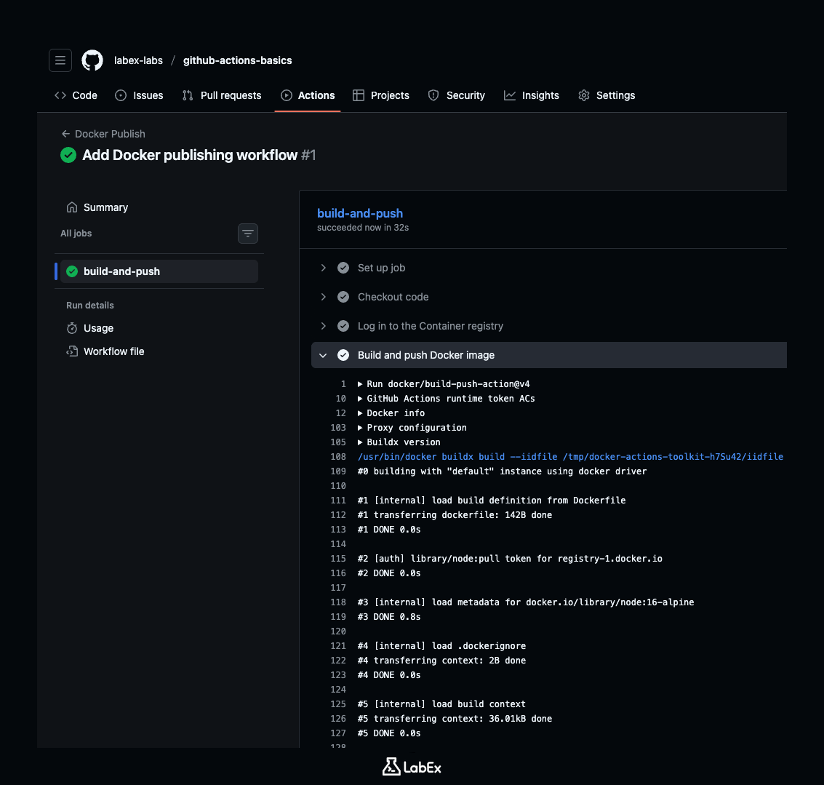Switch to the Actions tab
This screenshot has height=785, width=824.
(x=308, y=95)
